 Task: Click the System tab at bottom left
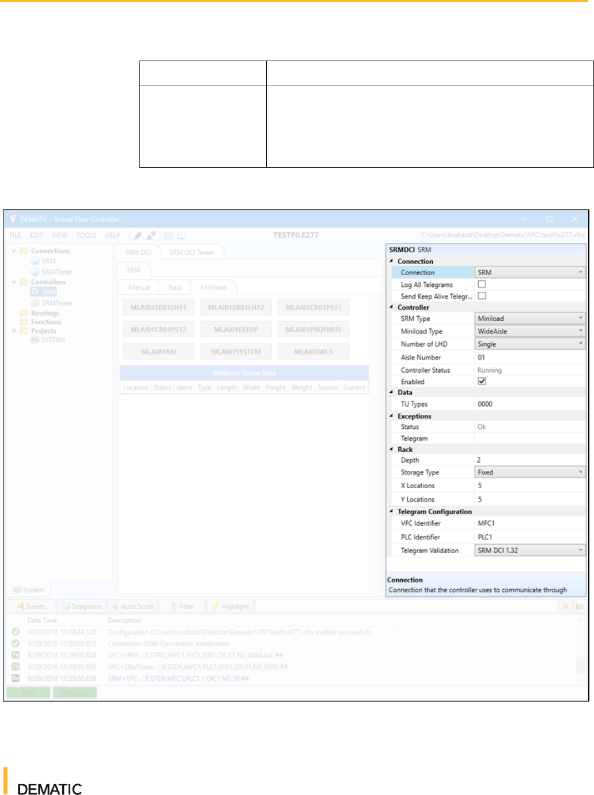[28, 590]
